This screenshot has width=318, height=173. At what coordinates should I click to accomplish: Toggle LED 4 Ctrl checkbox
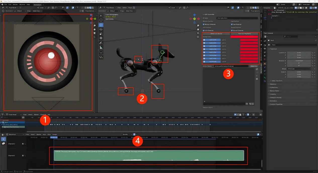pos(204,49)
